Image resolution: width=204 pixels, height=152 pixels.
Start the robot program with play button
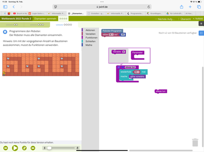click(x=15, y=148)
